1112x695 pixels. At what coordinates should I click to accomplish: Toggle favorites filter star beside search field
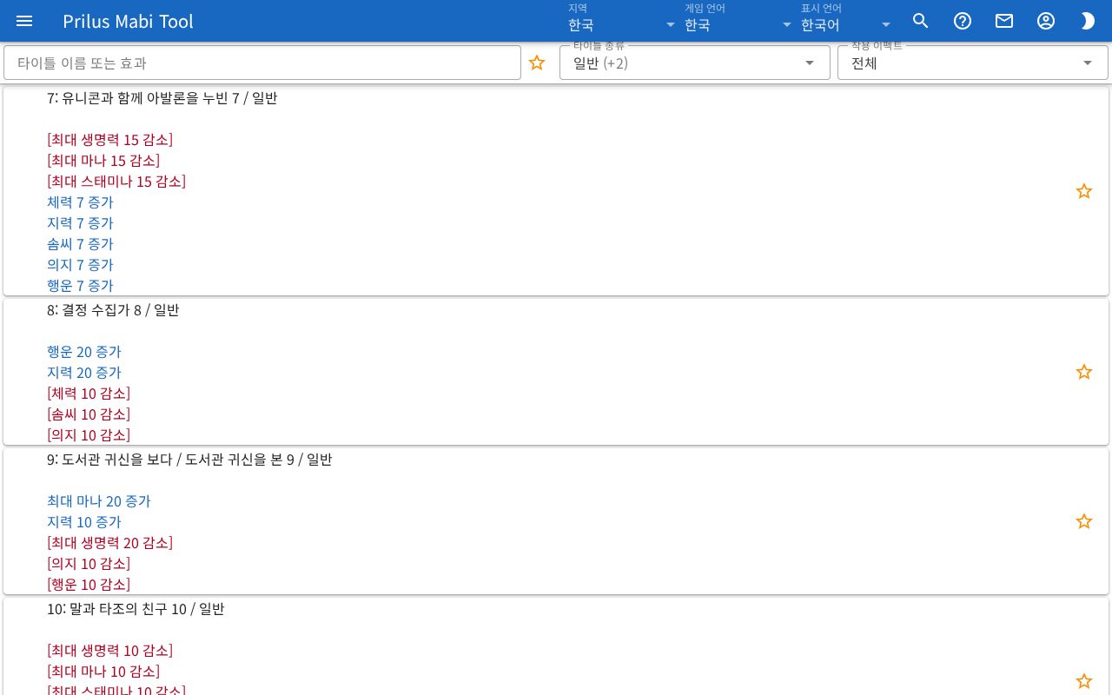(x=537, y=63)
